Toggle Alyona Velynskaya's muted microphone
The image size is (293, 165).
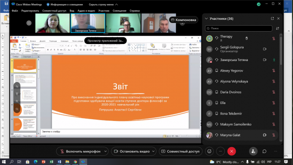pyautogui.click(x=274, y=82)
